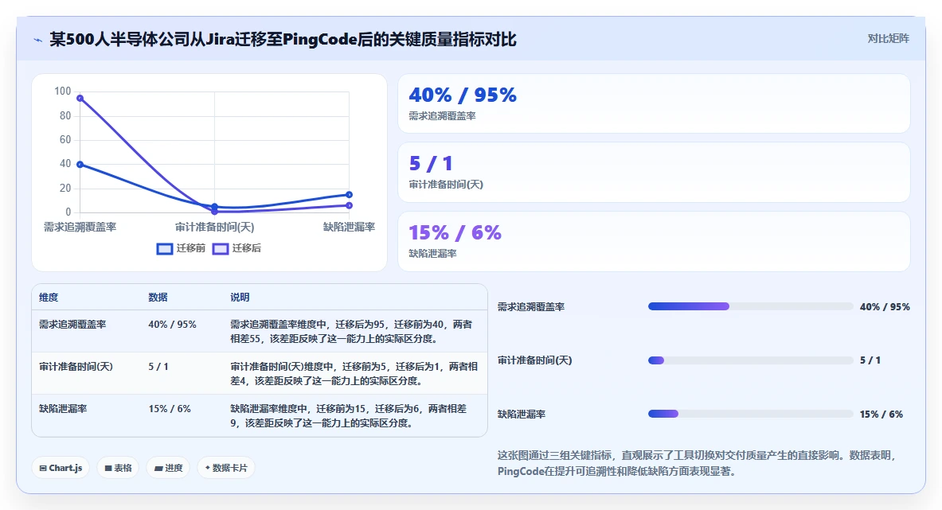942x510 pixels.
Task: Click the 迁移后 point above 缺陷泄漏率 axis label
Action: 349,205
